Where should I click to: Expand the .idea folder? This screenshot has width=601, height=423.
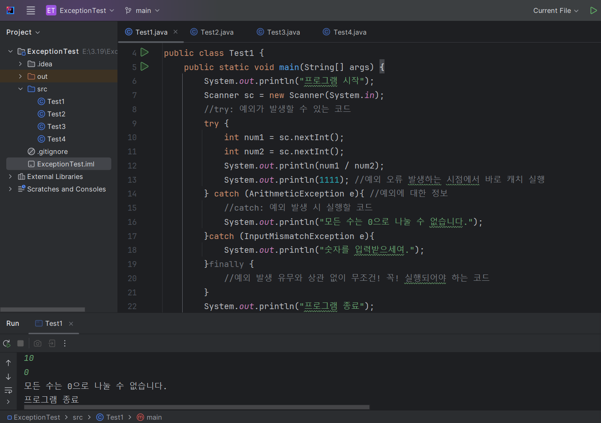[x=20, y=64]
